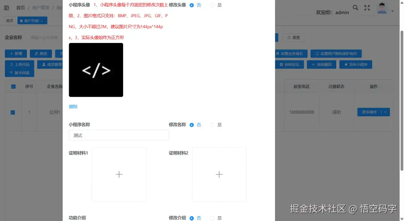Click the 小程序名称 input containing 测试
The image size is (404, 221).
(x=119, y=135)
